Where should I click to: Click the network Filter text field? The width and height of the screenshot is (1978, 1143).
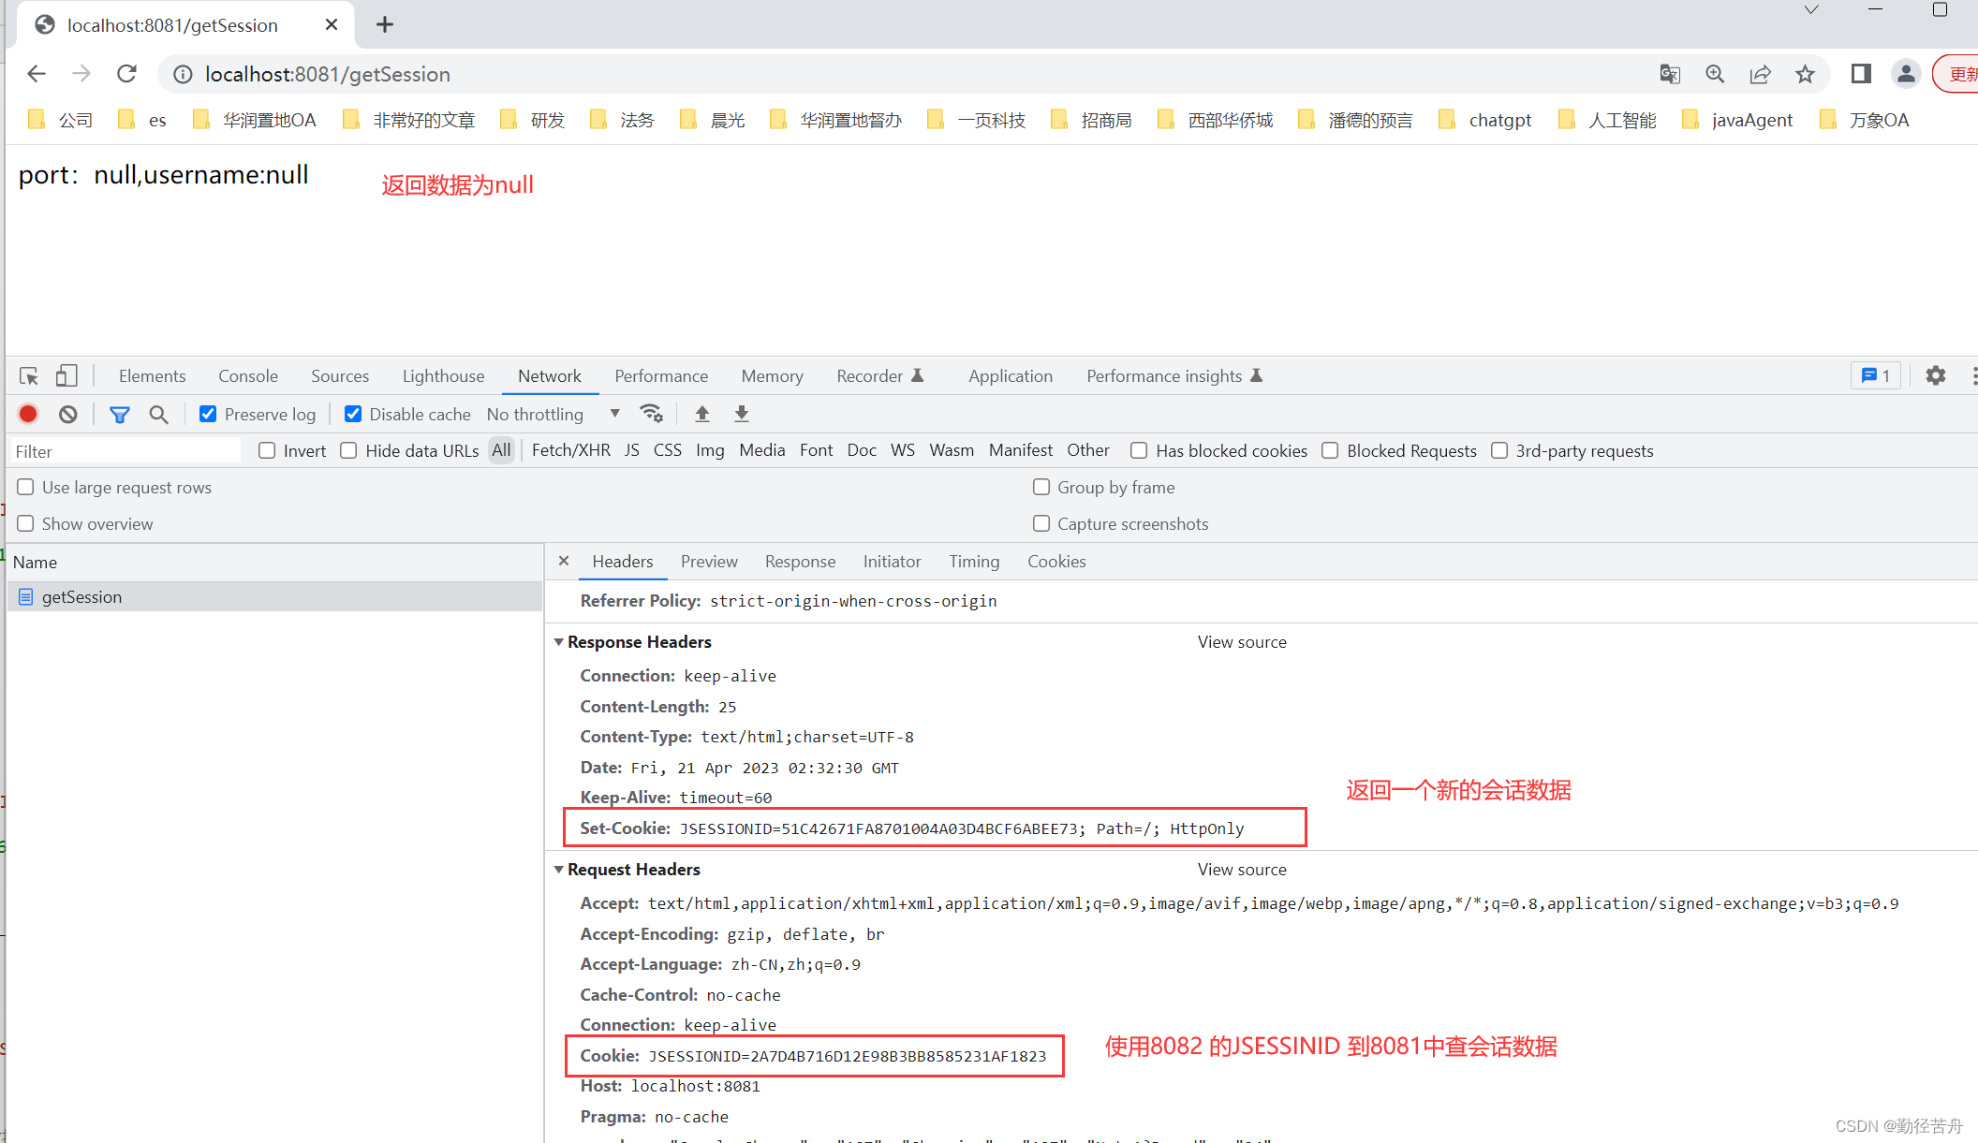125,451
